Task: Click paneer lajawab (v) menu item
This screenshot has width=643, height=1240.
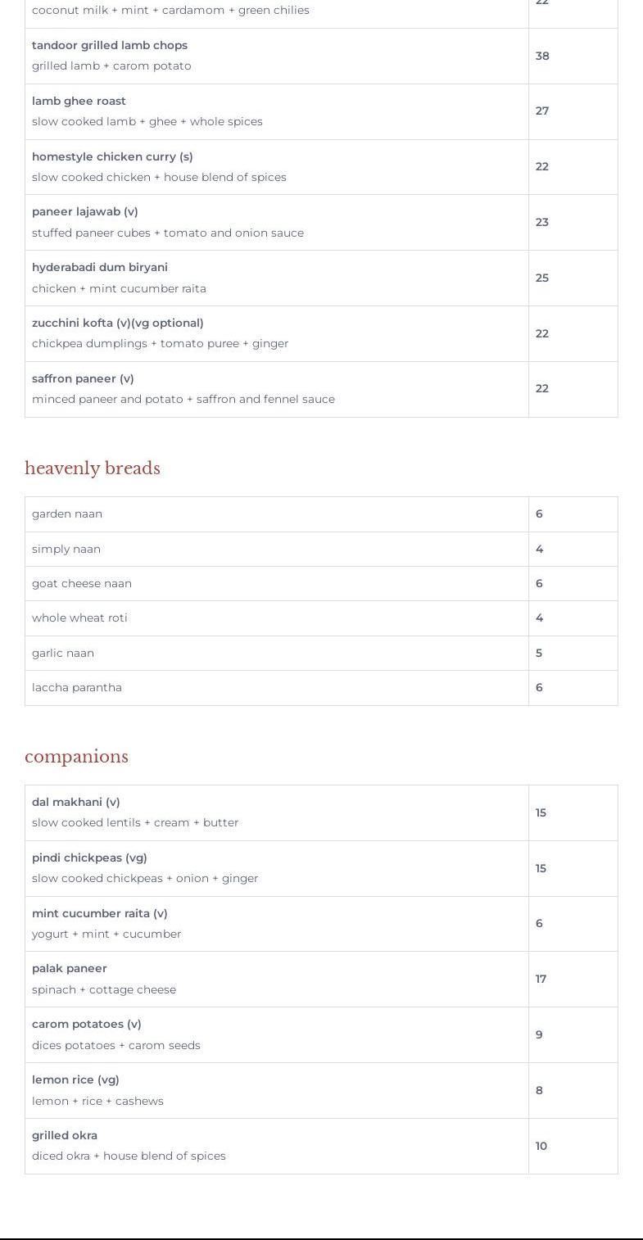Action: click(x=85, y=211)
